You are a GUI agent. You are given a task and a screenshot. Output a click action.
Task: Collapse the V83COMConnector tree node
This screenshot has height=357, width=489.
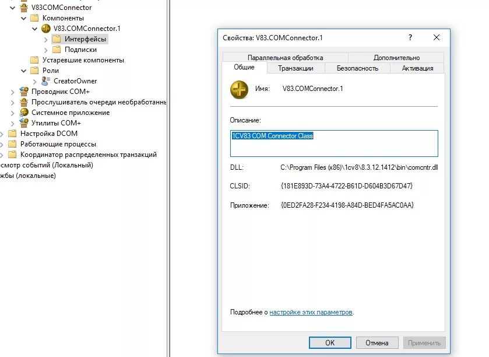12,8
